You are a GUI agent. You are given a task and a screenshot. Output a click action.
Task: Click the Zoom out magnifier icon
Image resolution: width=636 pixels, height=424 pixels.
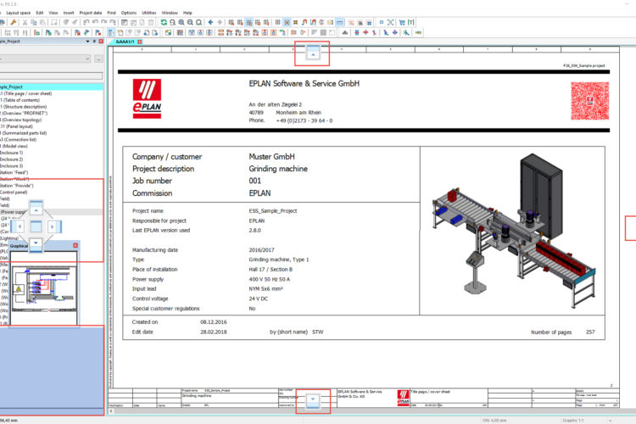190,22
